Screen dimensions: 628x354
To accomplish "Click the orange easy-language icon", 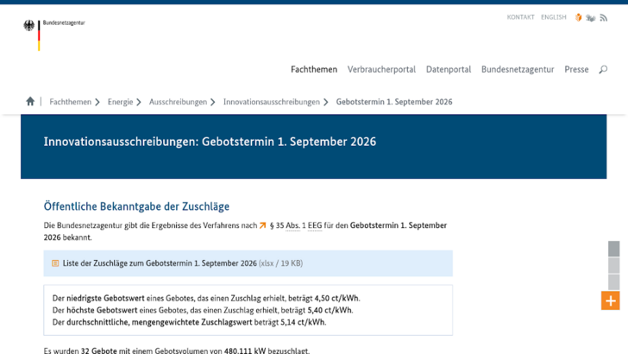I will click(578, 17).
